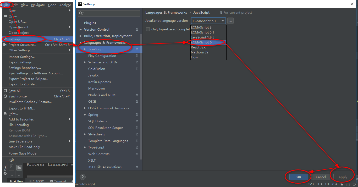Click the magnifier icon in Settings search box
The height and width of the screenshot is (187, 358).
point(81,13)
